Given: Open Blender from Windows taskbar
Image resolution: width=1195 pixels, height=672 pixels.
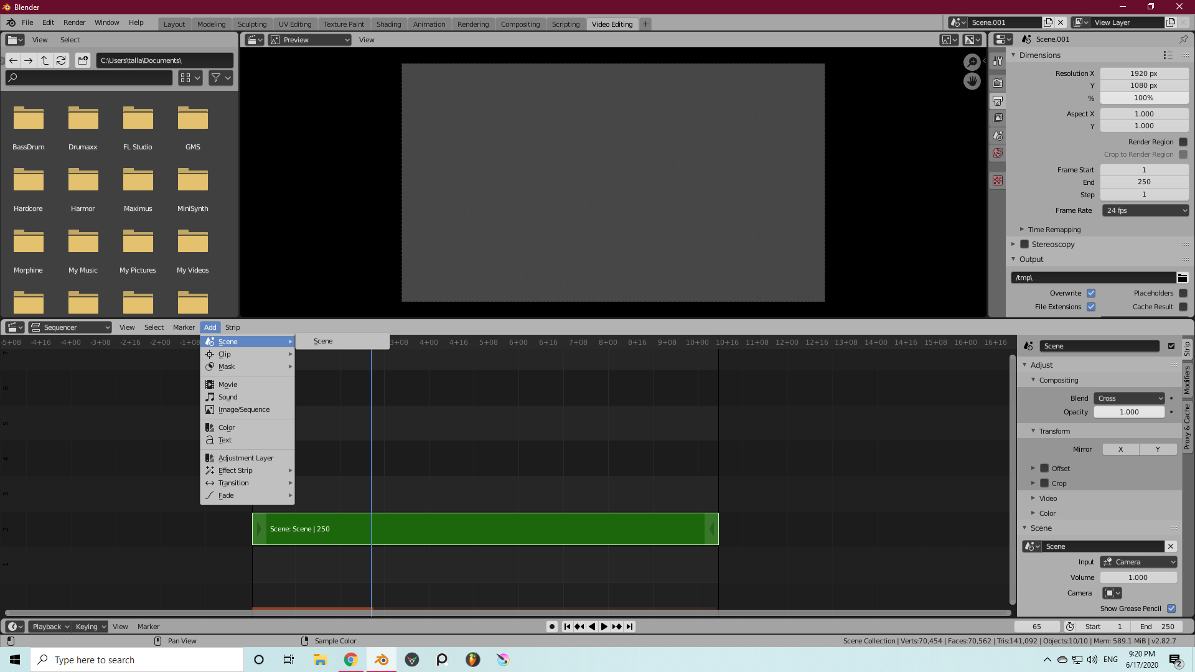Looking at the screenshot, I should coord(382,660).
